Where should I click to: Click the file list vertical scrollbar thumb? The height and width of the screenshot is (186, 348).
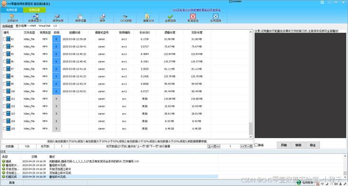(x=251, y=129)
